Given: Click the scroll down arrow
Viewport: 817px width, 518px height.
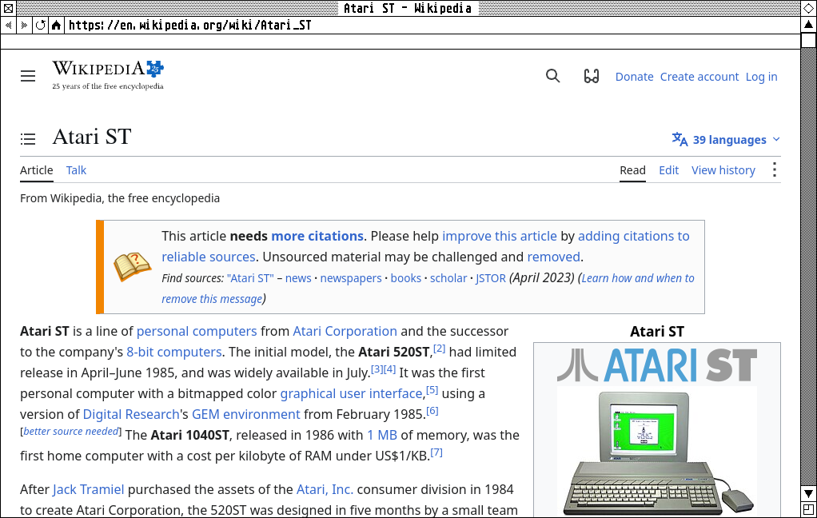Looking at the screenshot, I should coord(808,493).
